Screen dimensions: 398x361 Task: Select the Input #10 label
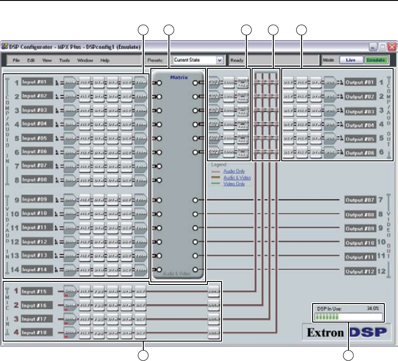point(37,213)
